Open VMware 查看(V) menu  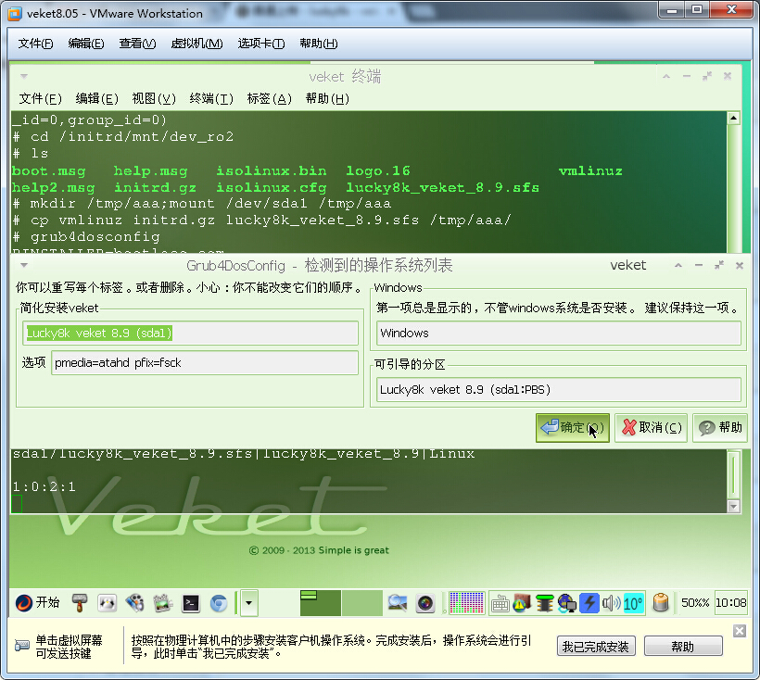pyautogui.click(x=137, y=44)
